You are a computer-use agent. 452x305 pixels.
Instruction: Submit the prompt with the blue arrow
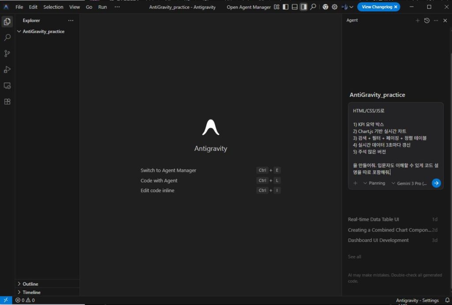pyautogui.click(x=436, y=183)
